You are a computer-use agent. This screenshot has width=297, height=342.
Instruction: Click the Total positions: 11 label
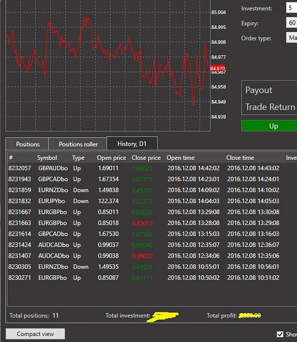click(x=34, y=315)
